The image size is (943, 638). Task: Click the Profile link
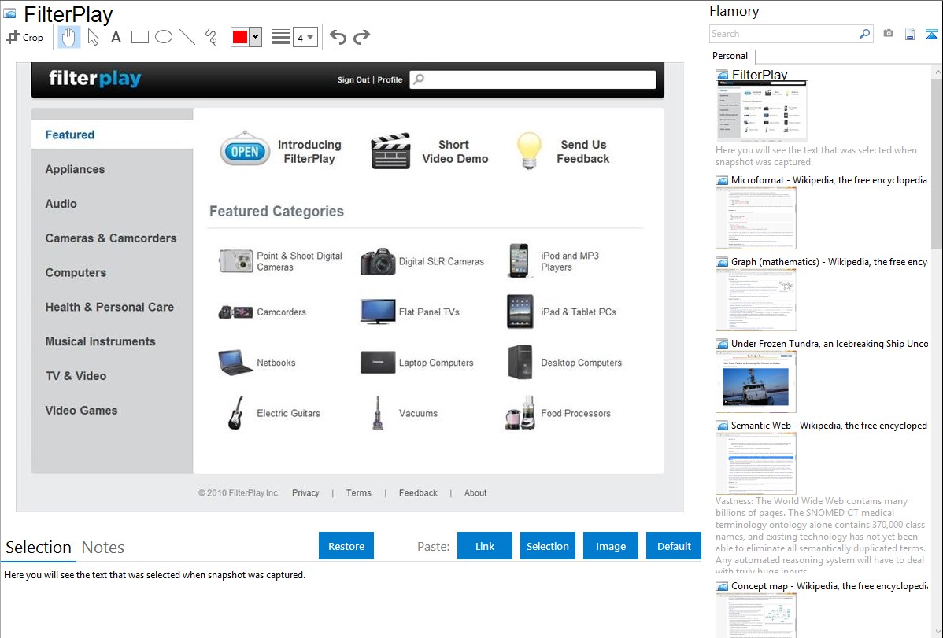[390, 79]
